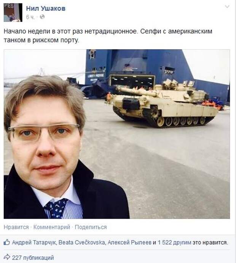Open Beata Cvečkovska's profile link
236x263 pixels.
tap(82, 242)
